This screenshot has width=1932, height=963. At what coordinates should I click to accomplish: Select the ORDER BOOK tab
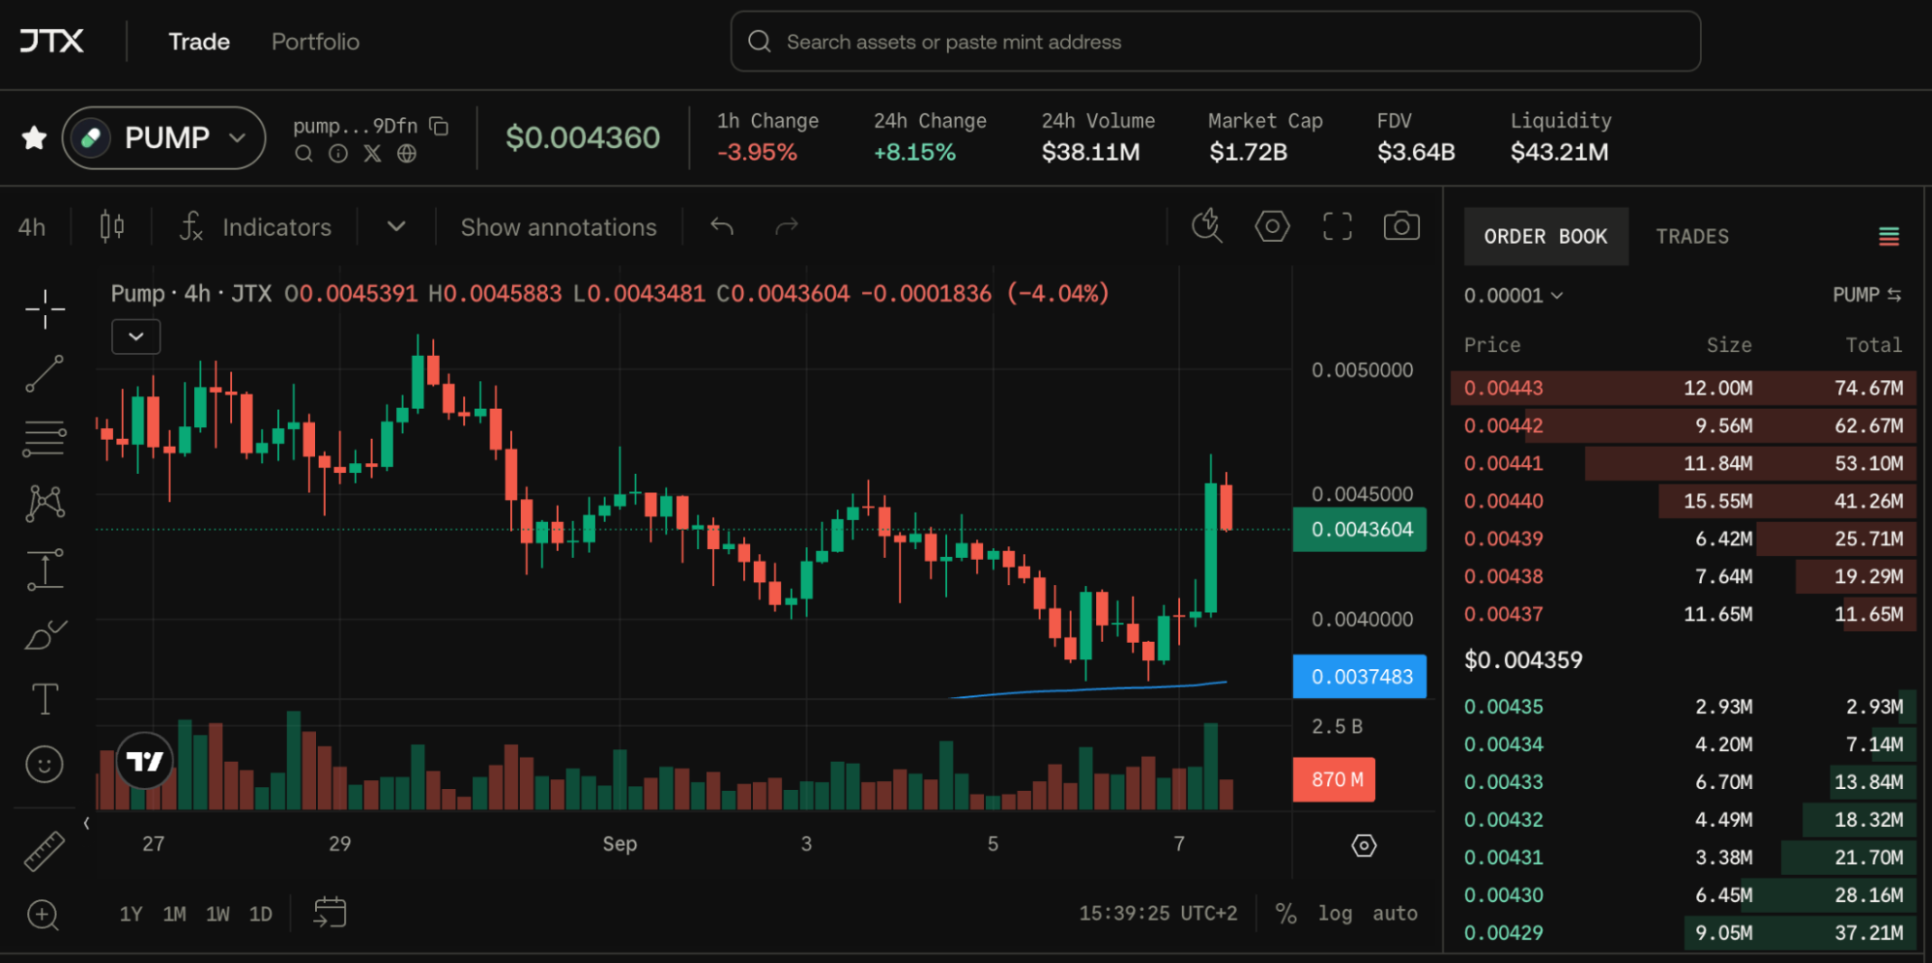tap(1545, 236)
